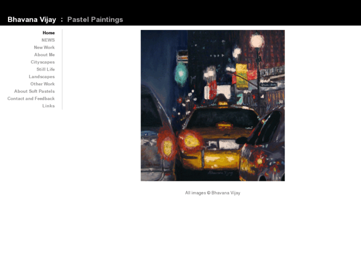The height and width of the screenshot is (271, 361).
Task: Go to the Links page
Action: tap(48, 106)
